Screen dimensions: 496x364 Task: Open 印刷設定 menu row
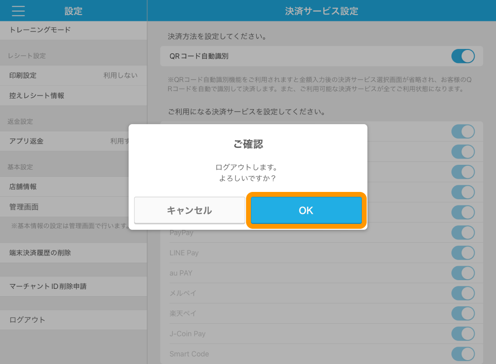[73, 76]
